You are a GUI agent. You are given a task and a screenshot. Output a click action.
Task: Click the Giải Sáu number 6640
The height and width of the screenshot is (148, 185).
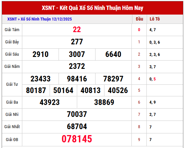tap(113, 54)
